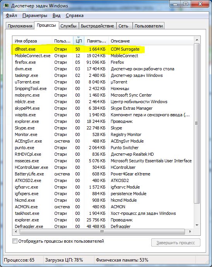Switch to the Пользователи tab
The height and width of the screenshot is (267, 212).
click(149, 26)
